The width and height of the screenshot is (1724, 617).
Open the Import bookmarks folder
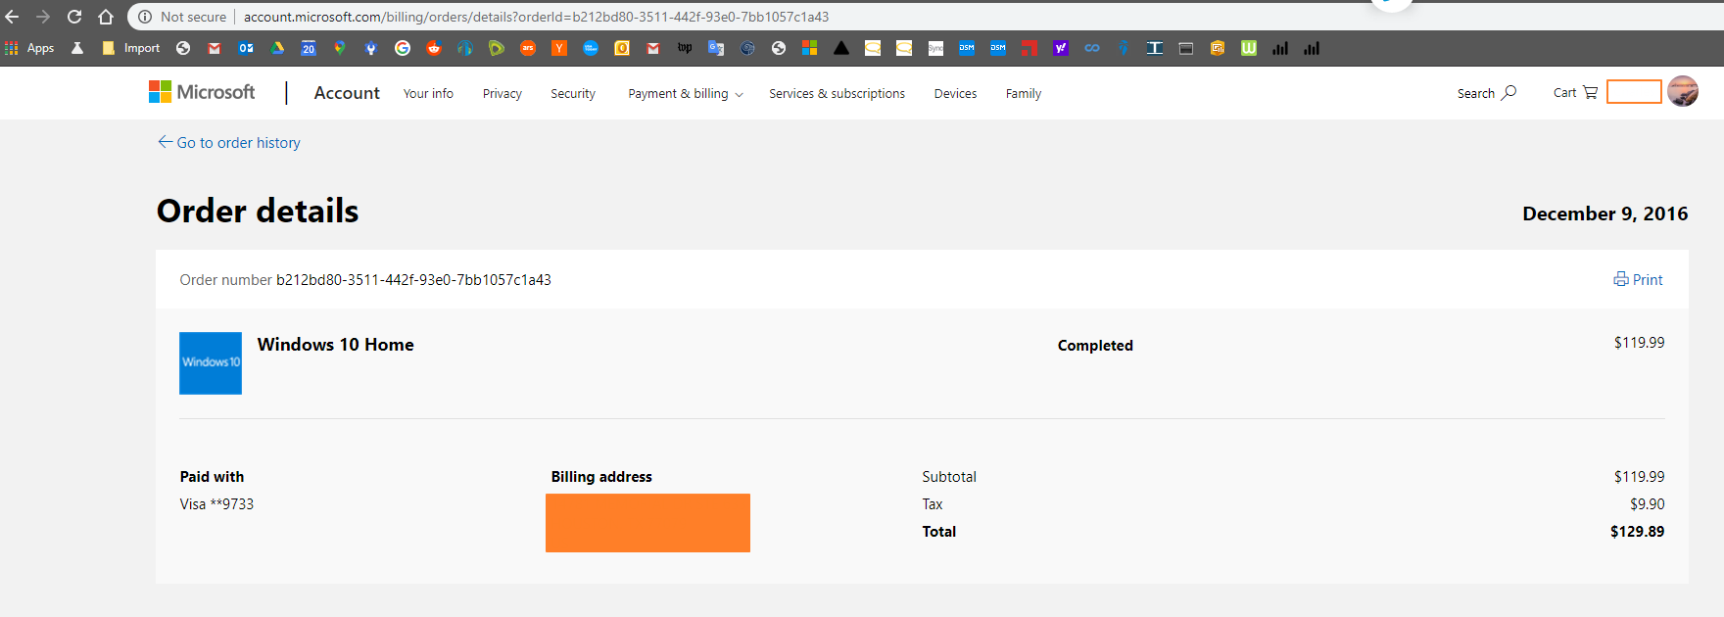point(131,48)
